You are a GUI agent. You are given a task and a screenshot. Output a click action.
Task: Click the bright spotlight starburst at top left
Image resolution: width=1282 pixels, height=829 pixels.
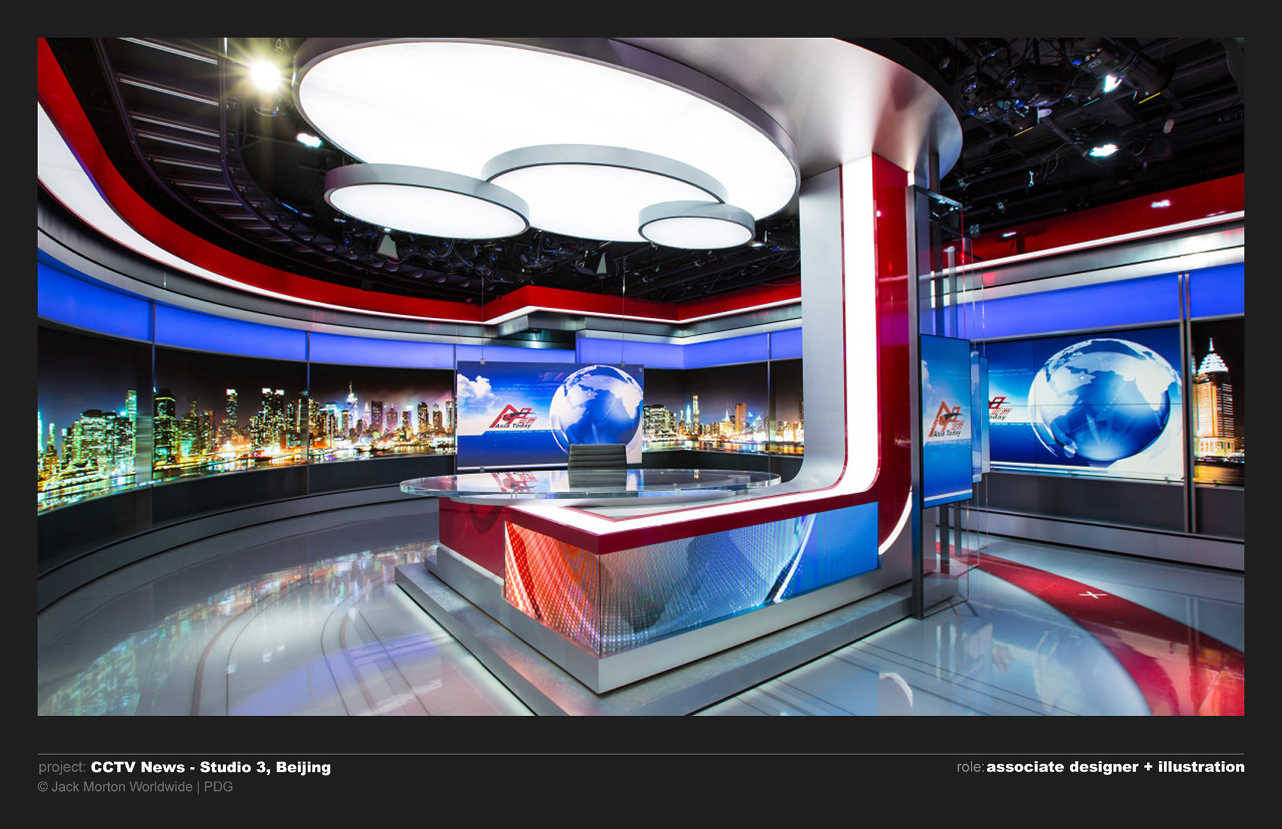click(265, 75)
